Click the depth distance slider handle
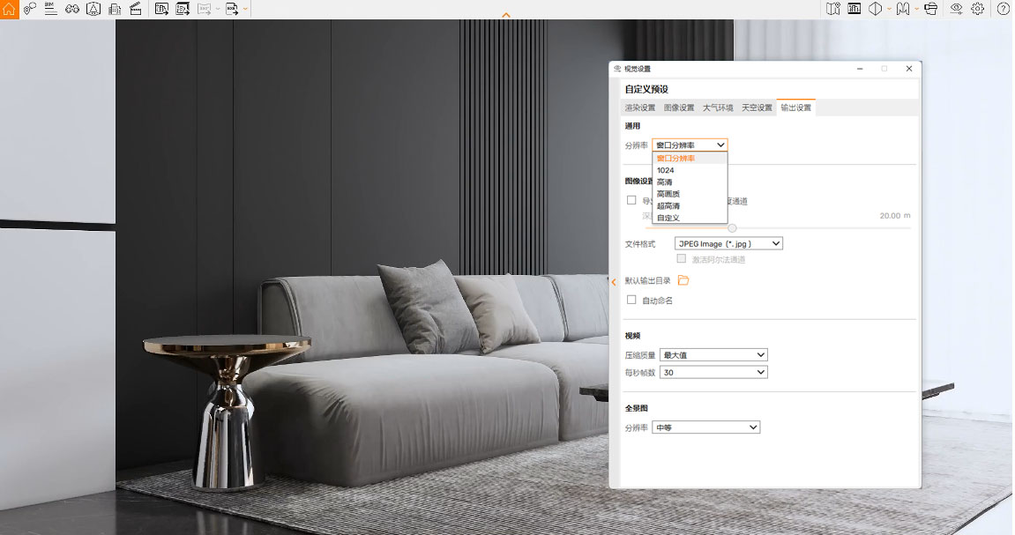 (x=732, y=227)
